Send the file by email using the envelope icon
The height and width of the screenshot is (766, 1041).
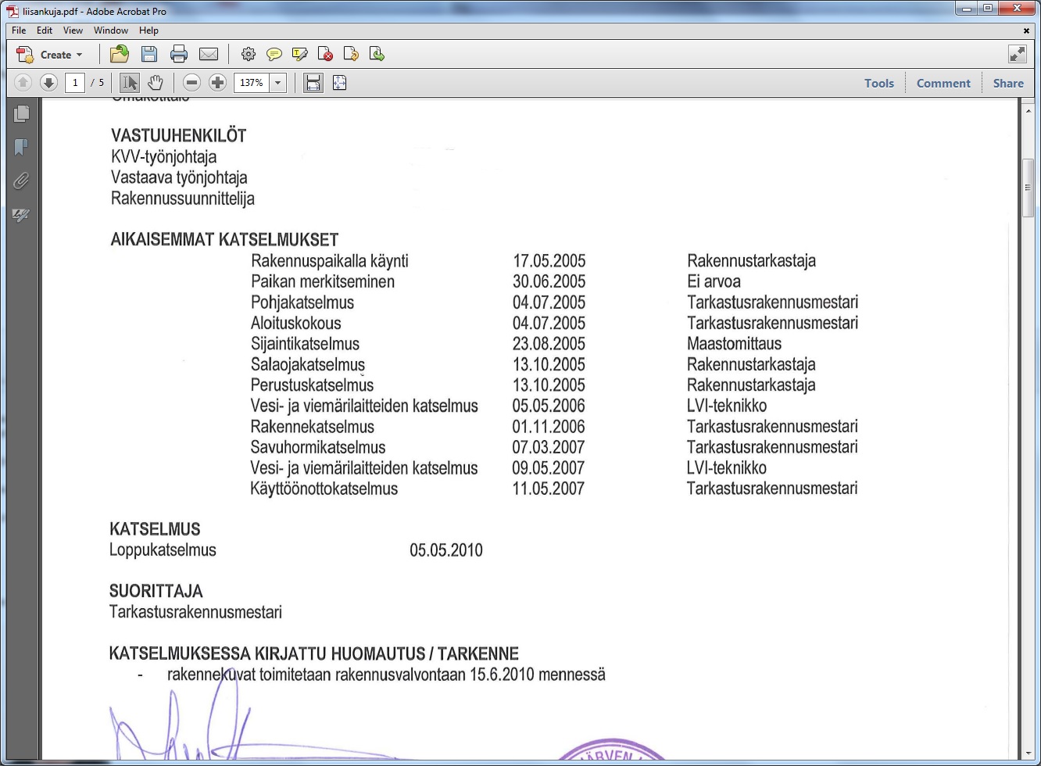[x=209, y=54]
